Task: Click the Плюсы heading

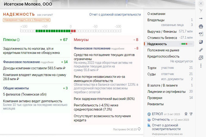Action: (x=9, y=40)
